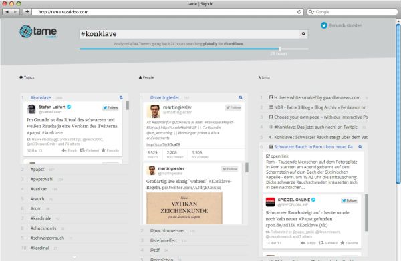
Task: Click the page vertical scrollbar
Action: pos(398,103)
